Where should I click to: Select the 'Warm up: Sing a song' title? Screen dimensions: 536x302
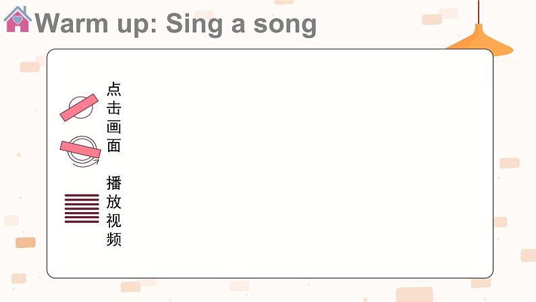tap(176, 24)
